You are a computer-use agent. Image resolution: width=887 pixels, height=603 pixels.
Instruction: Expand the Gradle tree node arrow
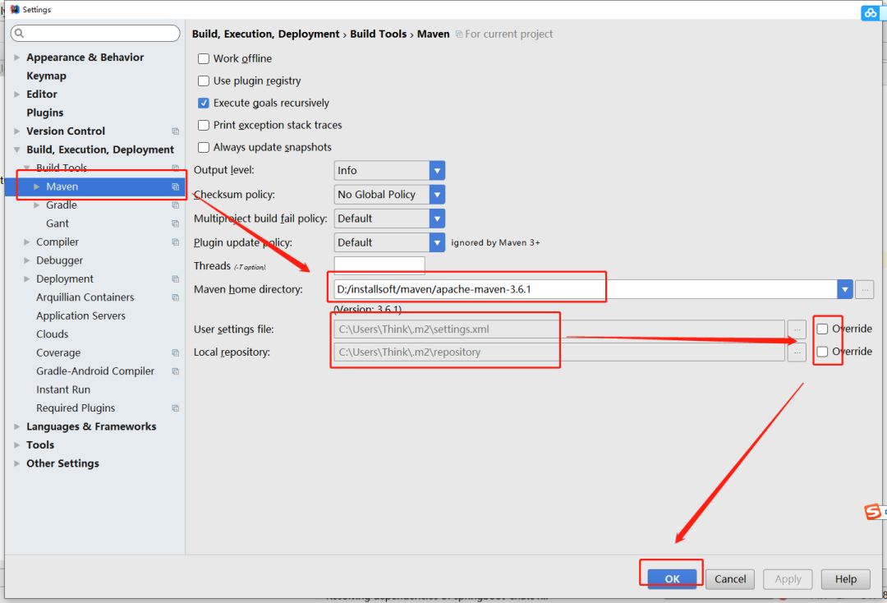37,205
